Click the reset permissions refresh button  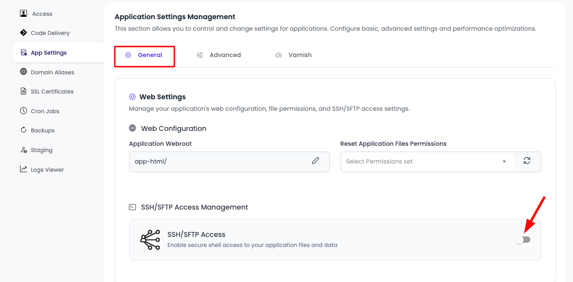tap(527, 162)
